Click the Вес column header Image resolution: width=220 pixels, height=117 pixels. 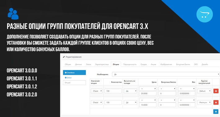click(194, 82)
